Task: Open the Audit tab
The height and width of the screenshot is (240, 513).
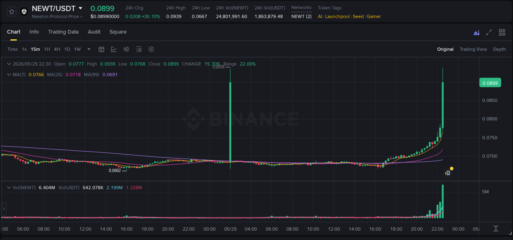Action: pos(94,32)
